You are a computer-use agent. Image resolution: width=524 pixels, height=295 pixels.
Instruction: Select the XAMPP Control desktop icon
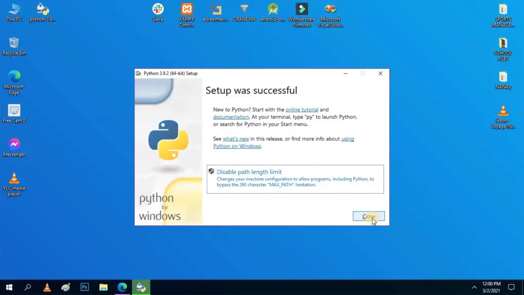coord(187,15)
